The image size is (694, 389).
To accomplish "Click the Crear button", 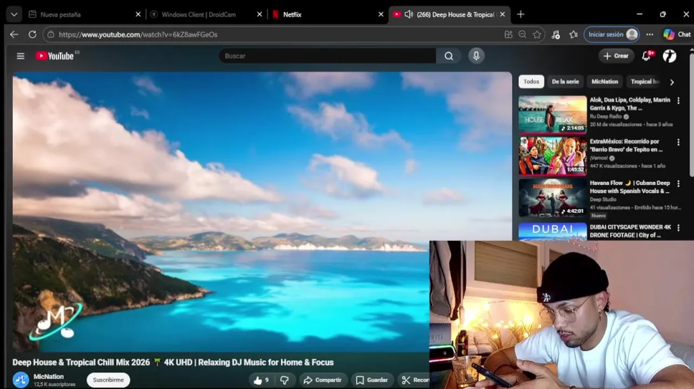I will pyautogui.click(x=616, y=56).
